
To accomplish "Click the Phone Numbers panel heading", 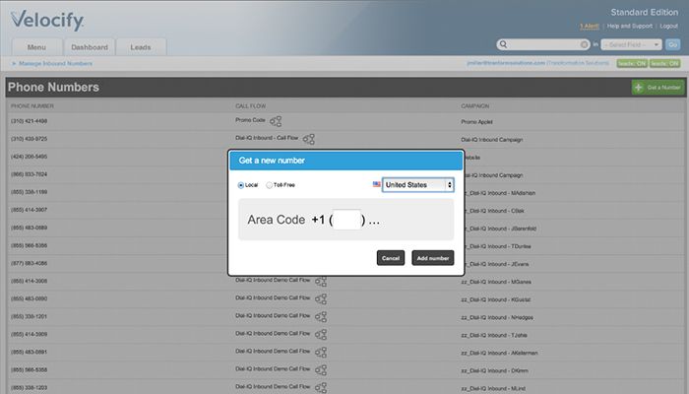I will pos(53,87).
